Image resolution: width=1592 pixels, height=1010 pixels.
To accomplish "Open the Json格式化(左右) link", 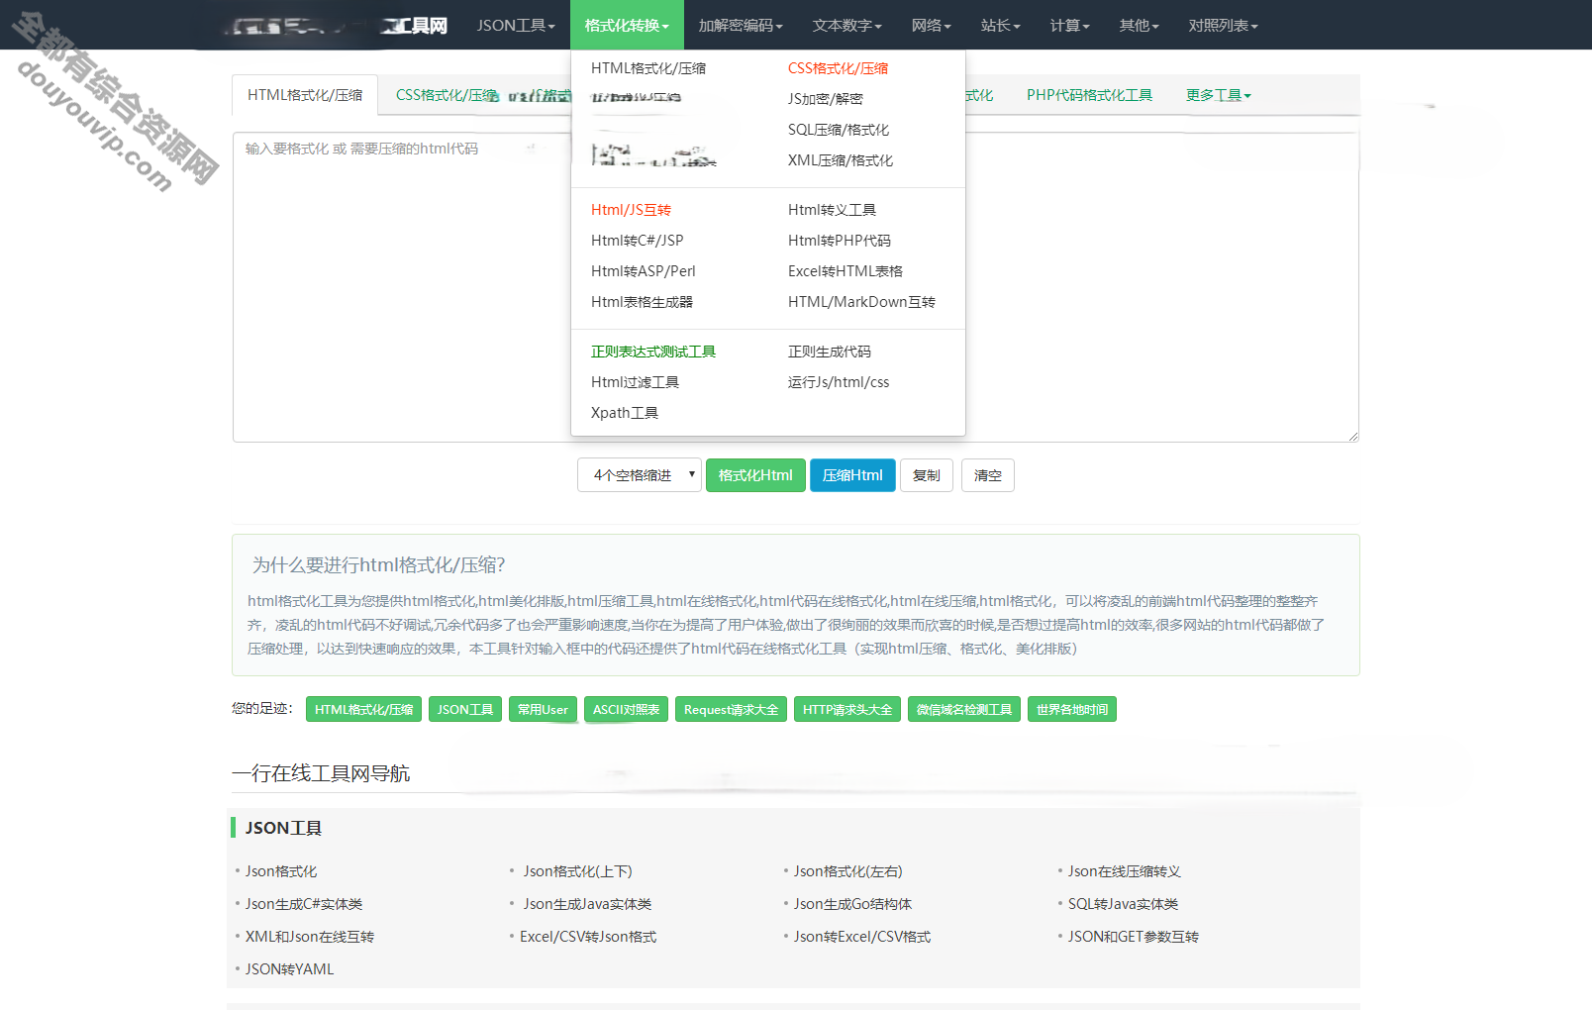I will [848, 871].
